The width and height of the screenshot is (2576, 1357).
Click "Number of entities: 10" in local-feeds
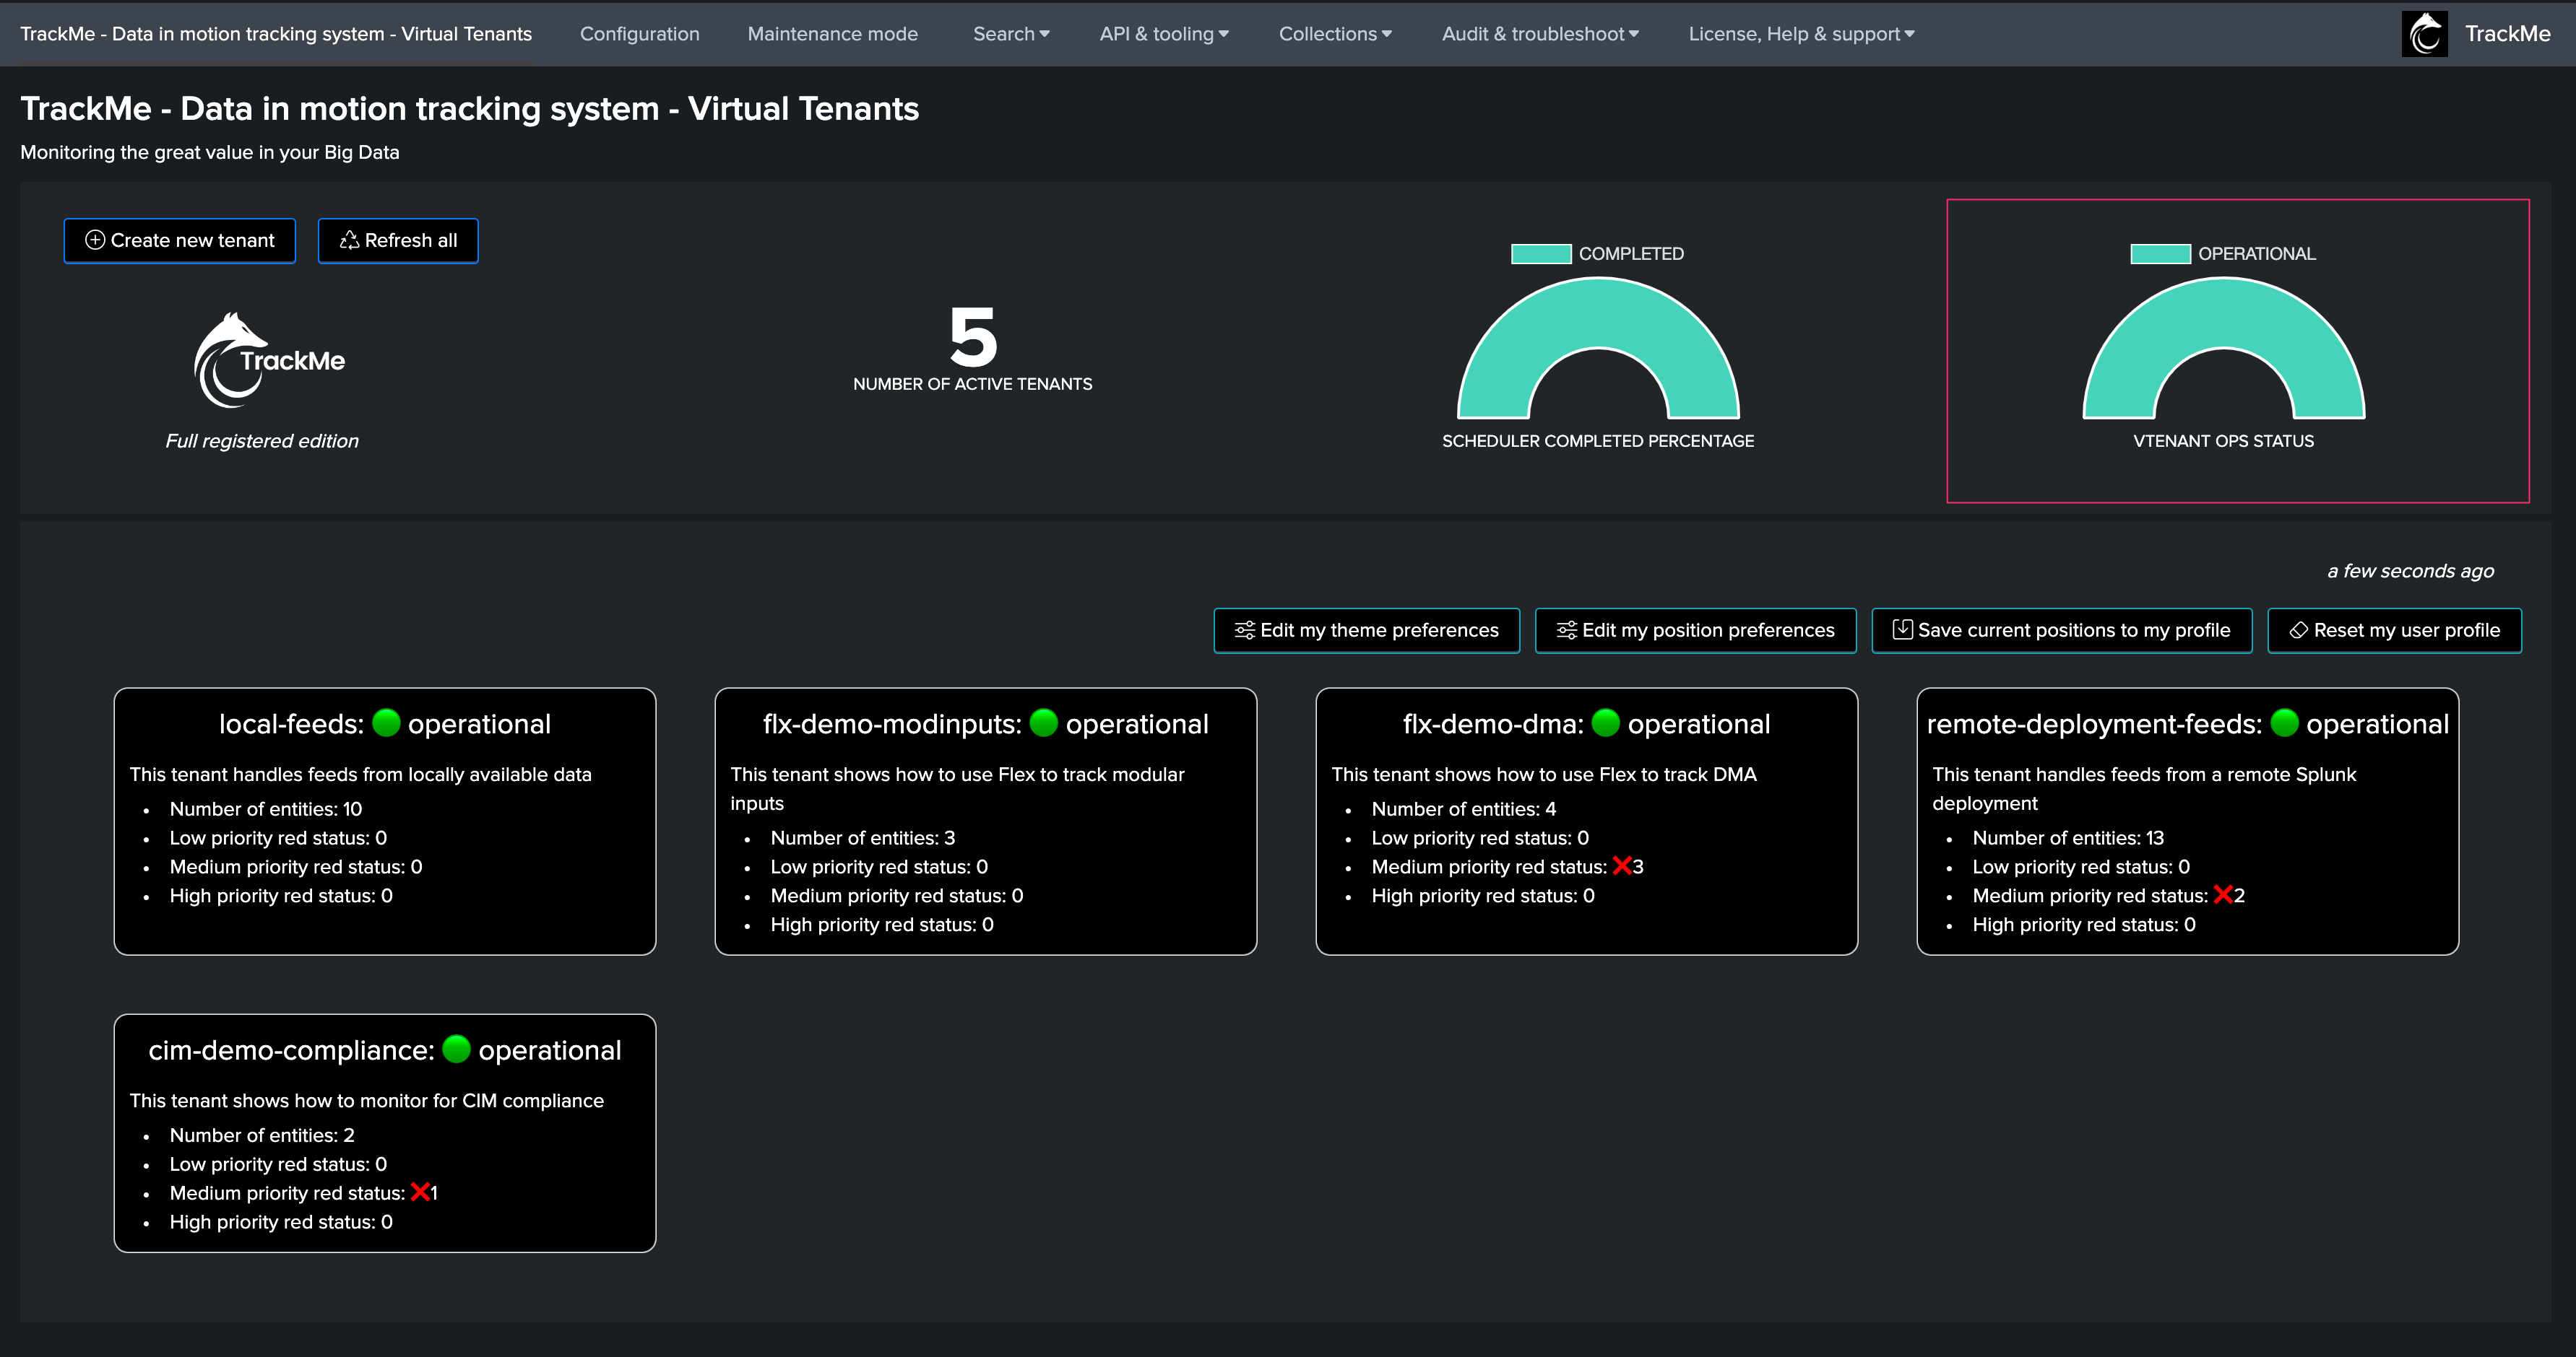coord(266,808)
